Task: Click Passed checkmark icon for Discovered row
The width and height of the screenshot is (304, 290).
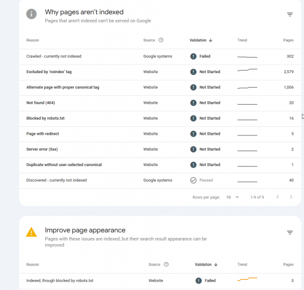Action: pos(193,180)
